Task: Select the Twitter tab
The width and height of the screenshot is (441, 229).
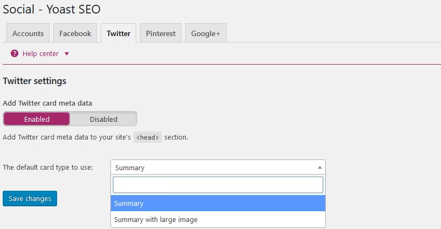Action: (x=118, y=33)
